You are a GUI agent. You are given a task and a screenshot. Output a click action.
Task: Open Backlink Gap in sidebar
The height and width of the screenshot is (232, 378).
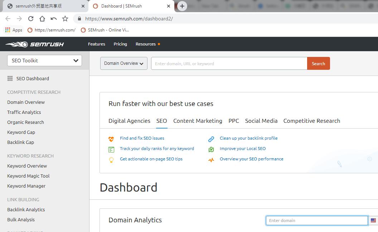tap(20, 142)
